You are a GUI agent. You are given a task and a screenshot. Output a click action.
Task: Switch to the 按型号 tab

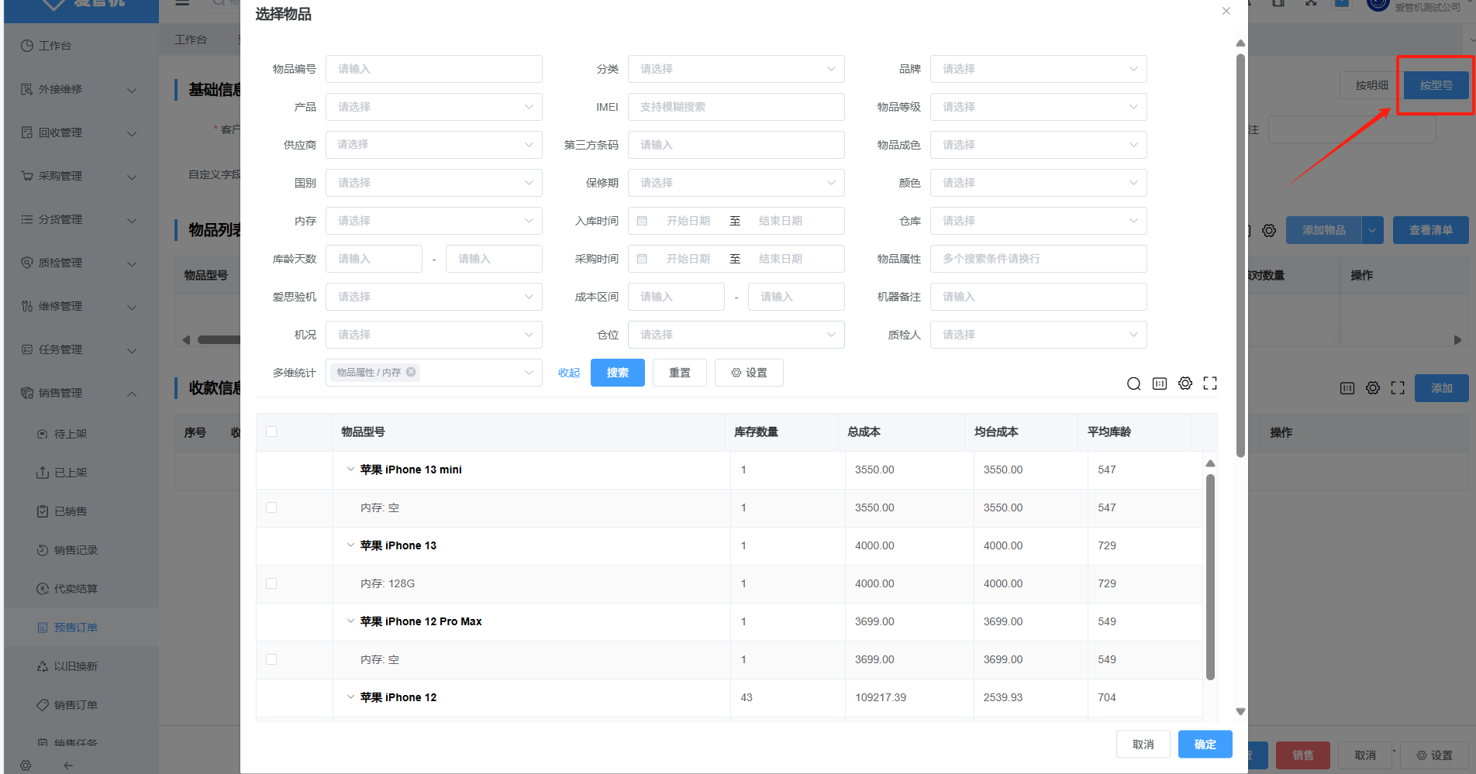coord(1436,85)
